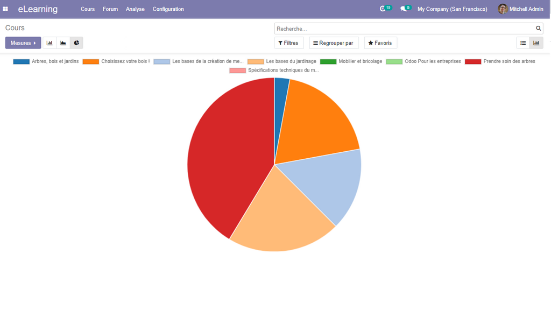The width and height of the screenshot is (551, 310).
Task: Switch to list view
Action: click(x=523, y=43)
